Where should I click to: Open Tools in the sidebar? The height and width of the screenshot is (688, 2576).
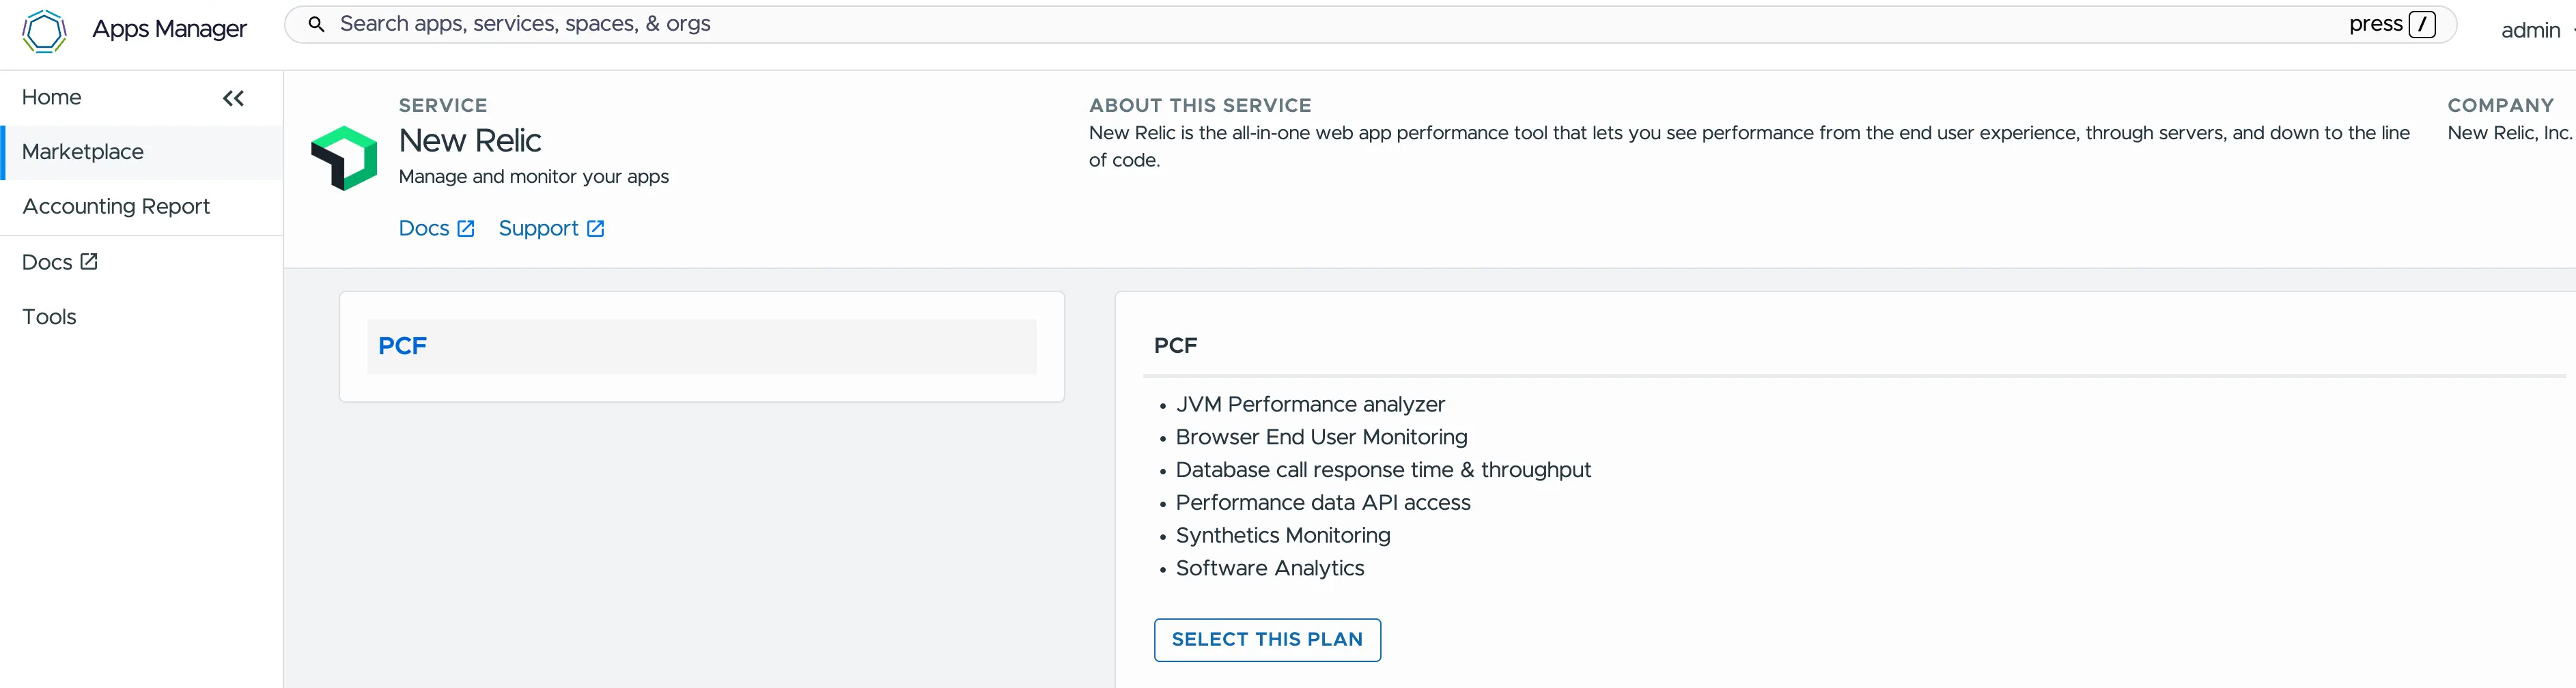[49, 317]
